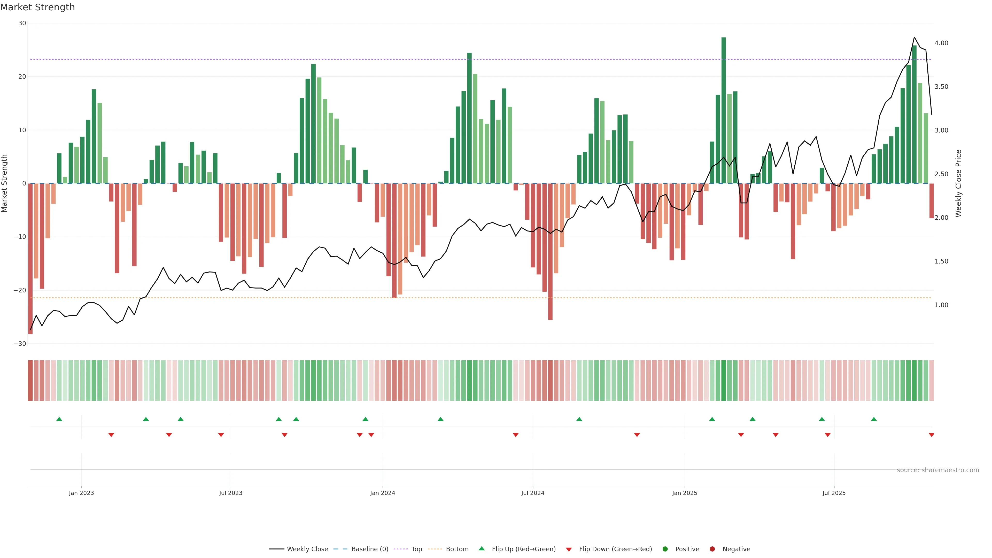Click the red Flip Down legend triangle

[x=569, y=549]
